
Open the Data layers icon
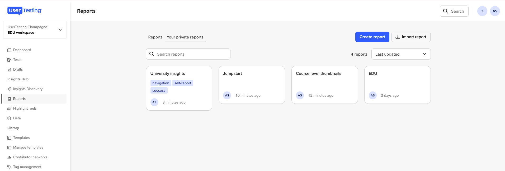[x=9, y=118]
